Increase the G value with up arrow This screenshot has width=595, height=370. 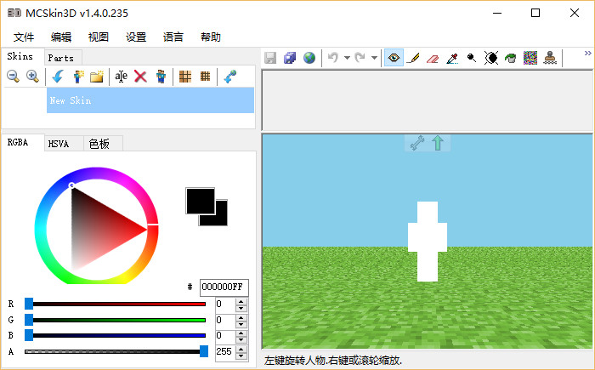coord(241,316)
